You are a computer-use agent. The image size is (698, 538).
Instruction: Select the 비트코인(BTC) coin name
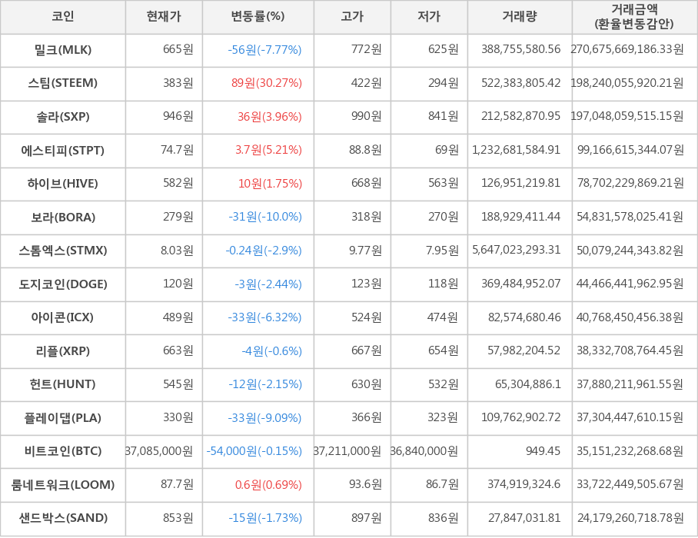coord(63,451)
